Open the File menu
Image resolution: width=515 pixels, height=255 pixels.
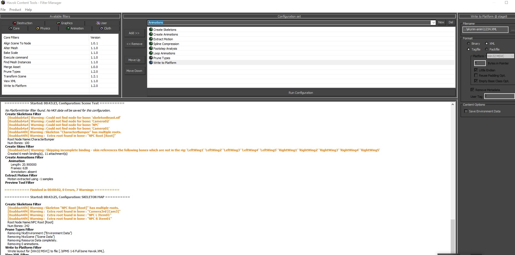tap(3, 10)
